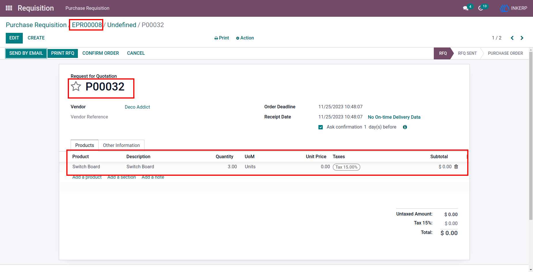The image size is (533, 272).
Task: Click PRINT RFQ button
Action: [63, 53]
